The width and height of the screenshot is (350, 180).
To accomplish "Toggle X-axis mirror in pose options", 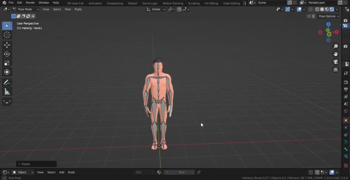I will click(x=313, y=16).
